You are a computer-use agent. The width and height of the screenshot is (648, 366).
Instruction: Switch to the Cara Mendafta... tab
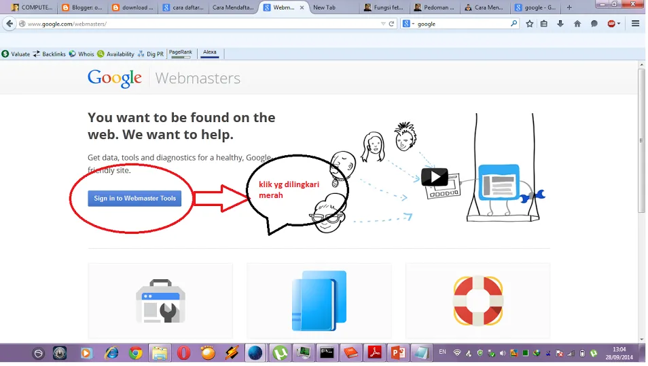[x=233, y=7]
